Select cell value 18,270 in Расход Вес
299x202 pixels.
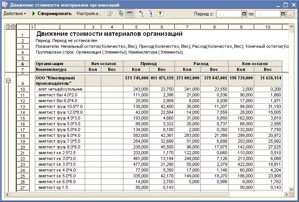point(214,176)
